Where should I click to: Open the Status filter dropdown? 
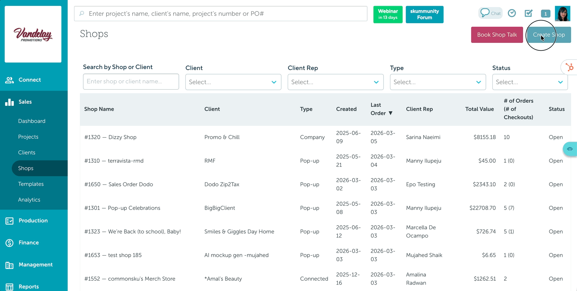529,82
